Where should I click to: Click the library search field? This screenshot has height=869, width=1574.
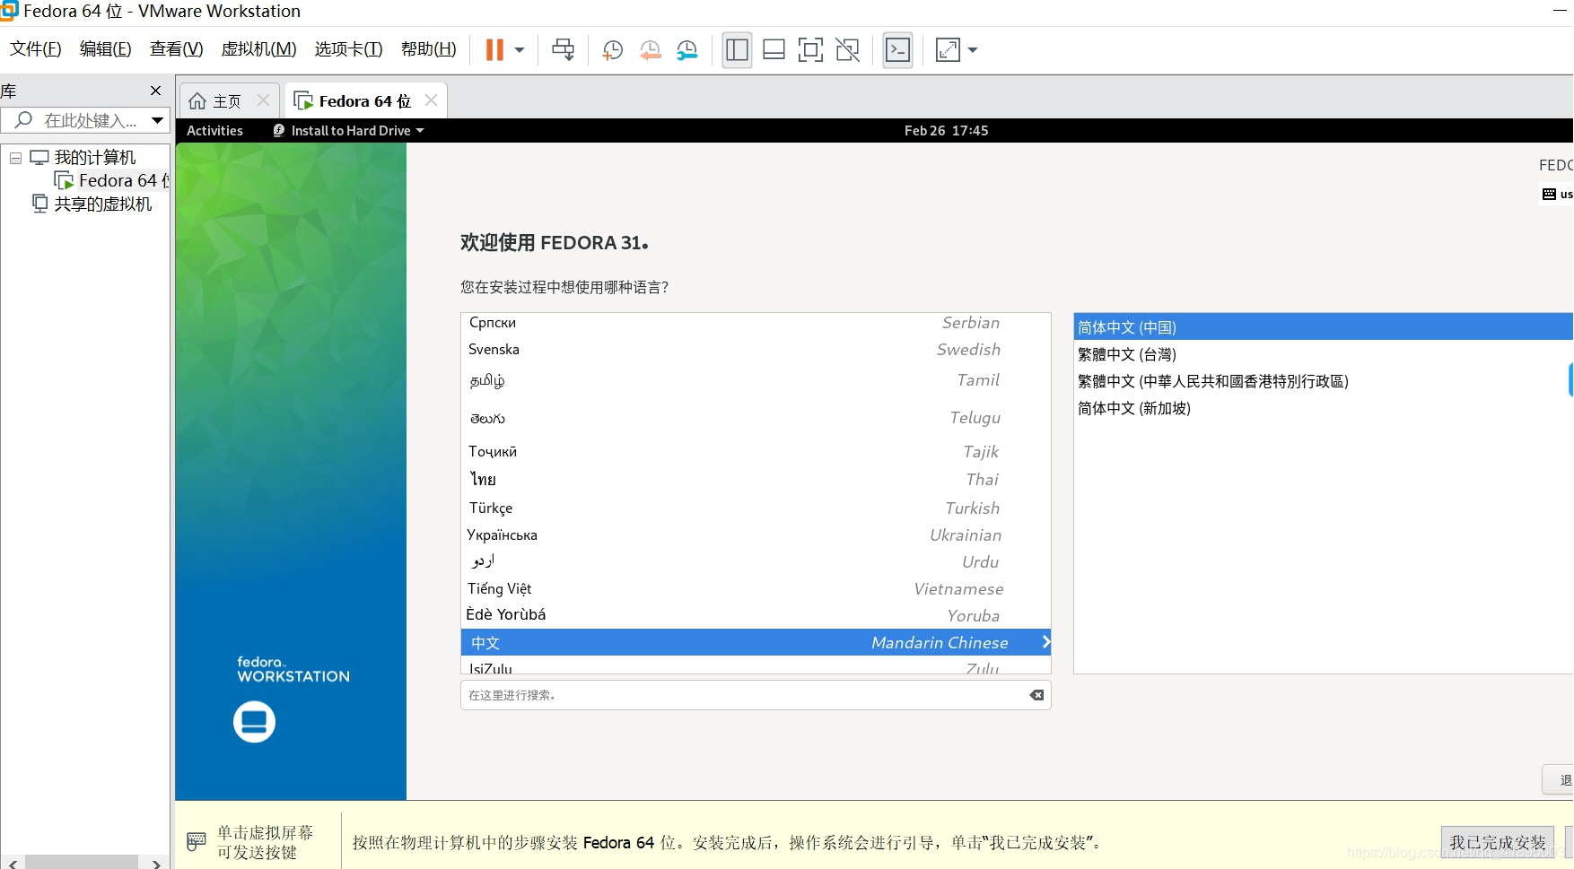[76, 120]
